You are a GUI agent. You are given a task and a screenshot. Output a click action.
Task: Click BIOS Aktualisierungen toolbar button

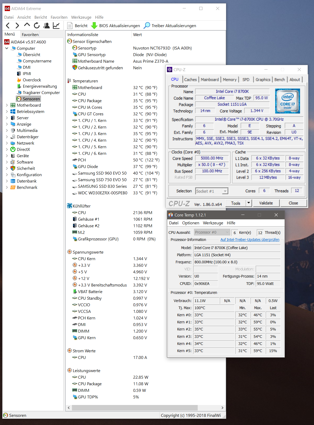(116, 26)
